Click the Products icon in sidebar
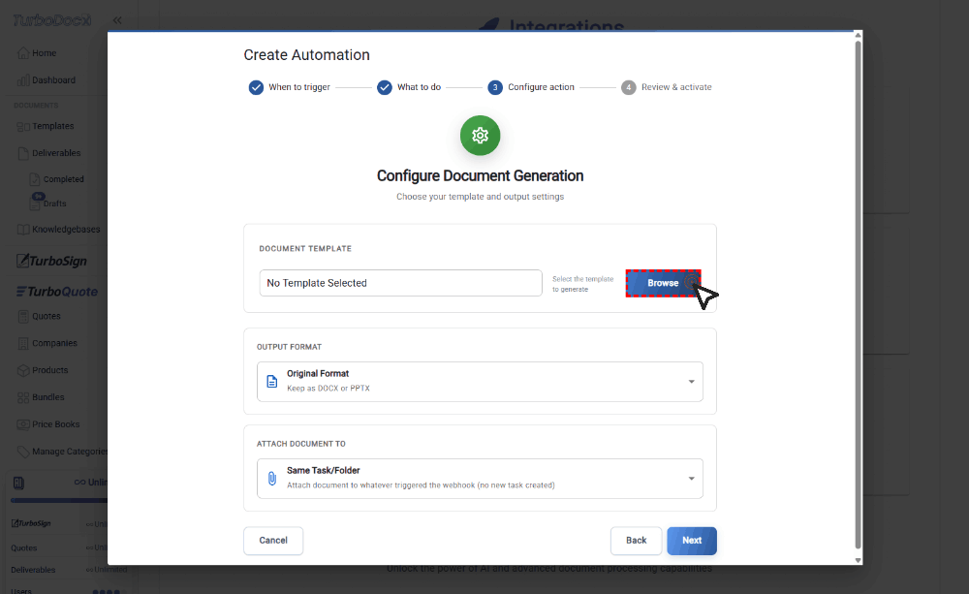Screen dimensions: 969x594 [23, 370]
